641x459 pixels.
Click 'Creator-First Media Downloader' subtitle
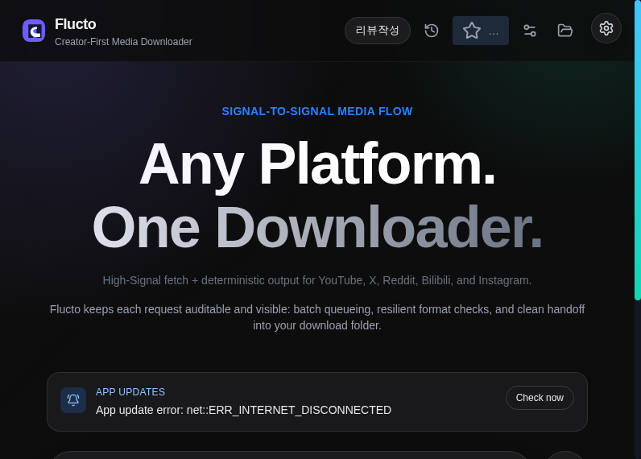coord(123,42)
